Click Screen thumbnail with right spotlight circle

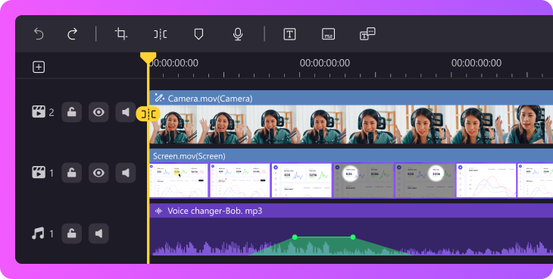click(425, 180)
